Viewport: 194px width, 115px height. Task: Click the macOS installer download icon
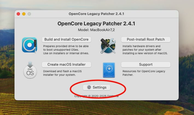pos(30,70)
